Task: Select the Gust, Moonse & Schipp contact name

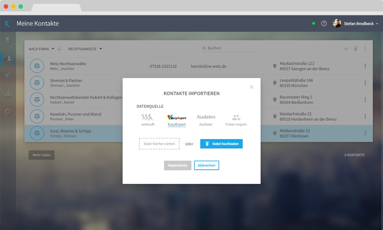Action: point(70,131)
